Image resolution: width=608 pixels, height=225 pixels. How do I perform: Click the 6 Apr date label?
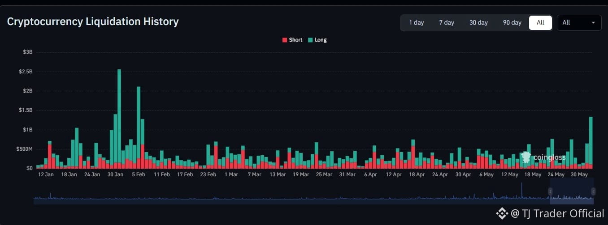click(370, 174)
